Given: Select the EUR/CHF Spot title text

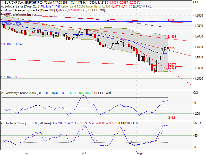Looking at the screenshot, I should [x=14, y=3].
